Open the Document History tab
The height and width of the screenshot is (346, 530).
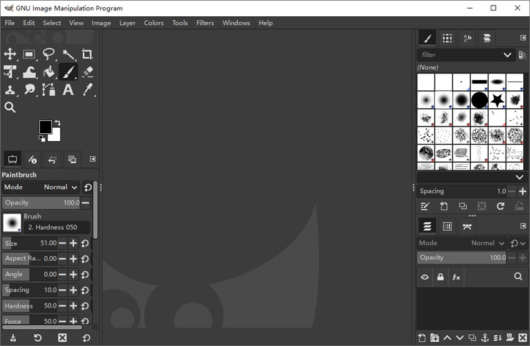pos(487,38)
